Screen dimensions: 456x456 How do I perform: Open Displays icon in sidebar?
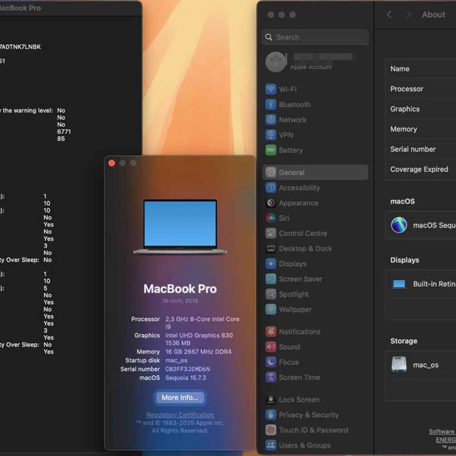[x=270, y=264]
